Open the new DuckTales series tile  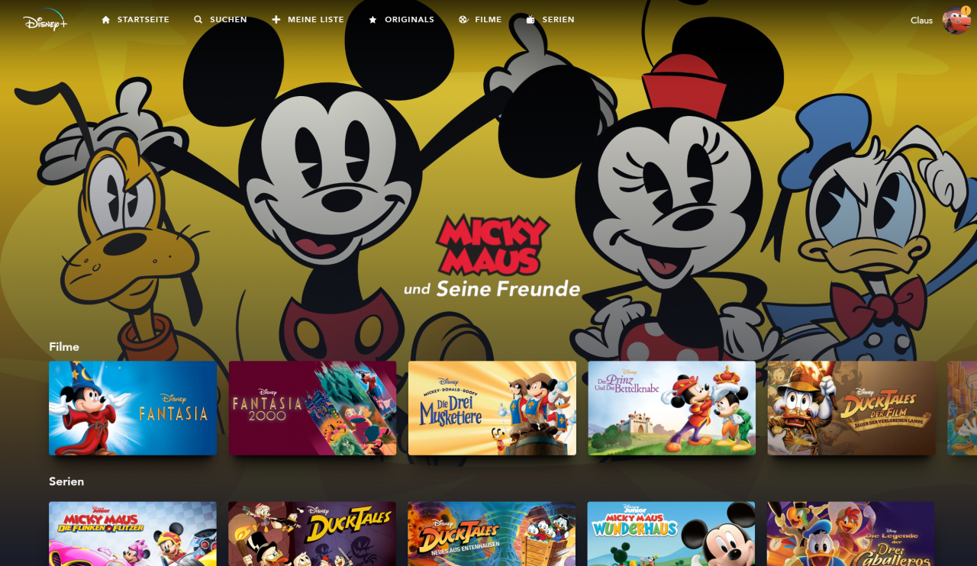pyautogui.click(x=312, y=533)
